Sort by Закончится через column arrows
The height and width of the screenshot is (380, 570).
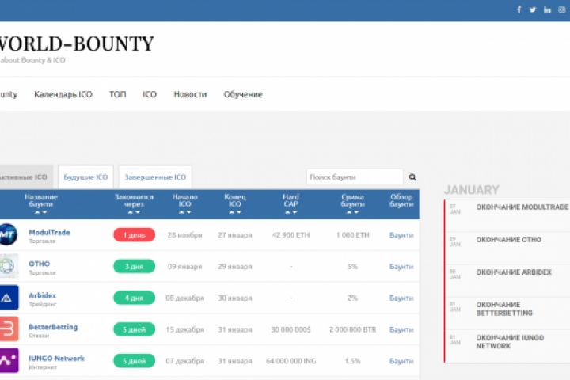pos(134,212)
